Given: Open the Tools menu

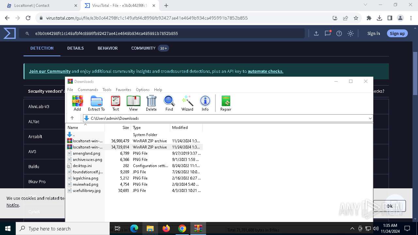Looking at the screenshot, I should 107,89.
